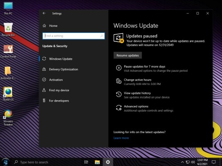Click the Windows Update refresh arrows sidebar icon
Image resolution: width=222 pixels, height=166 pixels.
pos(44,59)
